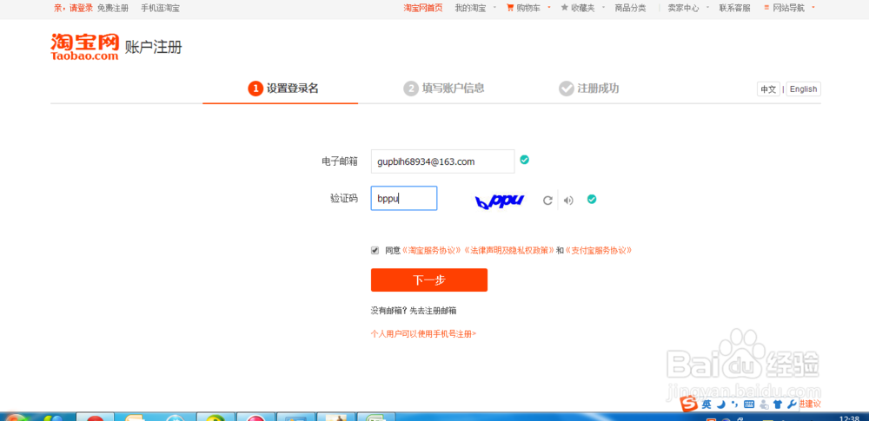Image resolution: width=869 pixels, height=421 pixels.
Task: Click the 手机逛淘宝 link
Action: click(x=160, y=9)
